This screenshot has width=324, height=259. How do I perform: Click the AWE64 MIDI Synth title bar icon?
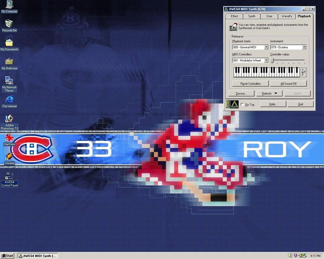coord(226,9)
